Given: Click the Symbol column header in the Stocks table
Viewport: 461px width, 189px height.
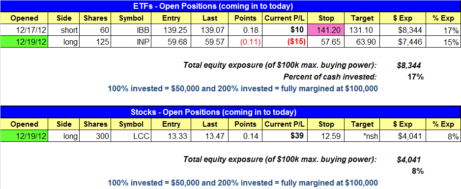Looking at the screenshot, I should pyautogui.click(x=131, y=124).
